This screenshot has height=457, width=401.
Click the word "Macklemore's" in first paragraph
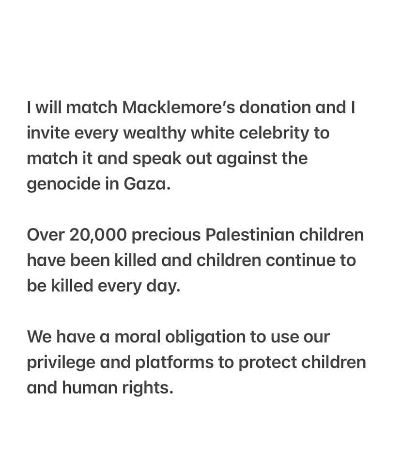[x=179, y=107]
